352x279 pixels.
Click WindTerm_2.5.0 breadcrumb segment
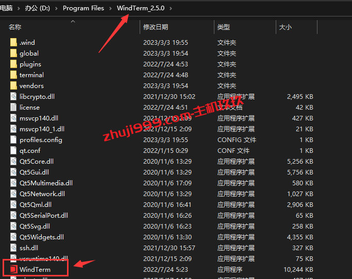pos(141,8)
